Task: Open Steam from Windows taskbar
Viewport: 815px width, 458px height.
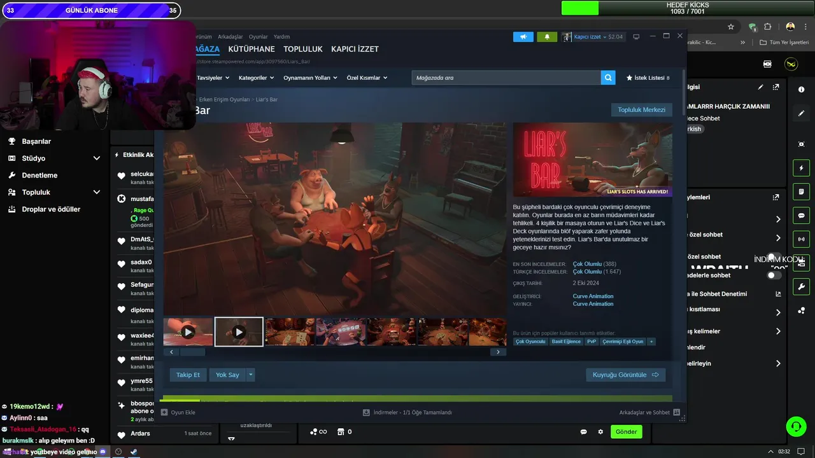Action: click(134, 452)
